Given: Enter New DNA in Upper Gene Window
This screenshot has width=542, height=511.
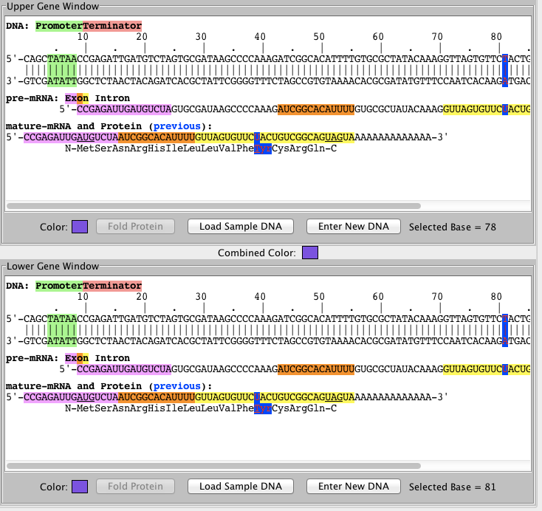Looking at the screenshot, I should (354, 227).
